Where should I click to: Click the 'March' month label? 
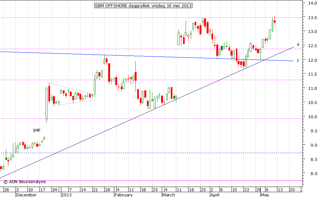[x=169, y=195]
